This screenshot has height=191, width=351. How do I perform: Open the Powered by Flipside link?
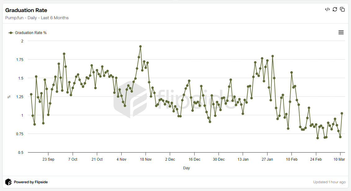click(31, 182)
